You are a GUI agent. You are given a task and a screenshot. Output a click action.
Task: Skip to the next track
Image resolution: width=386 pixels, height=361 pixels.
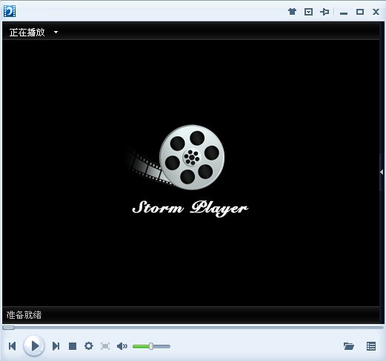56,346
